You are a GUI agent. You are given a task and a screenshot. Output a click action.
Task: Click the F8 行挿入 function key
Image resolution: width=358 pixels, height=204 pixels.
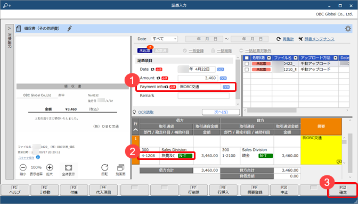click(223, 190)
